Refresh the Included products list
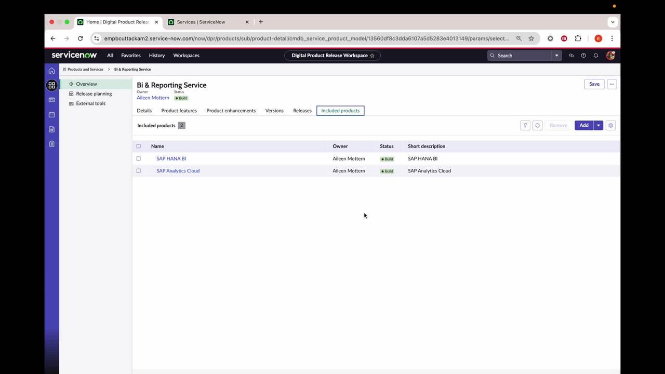Image resolution: width=665 pixels, height=374 pixels. [537, 125]
